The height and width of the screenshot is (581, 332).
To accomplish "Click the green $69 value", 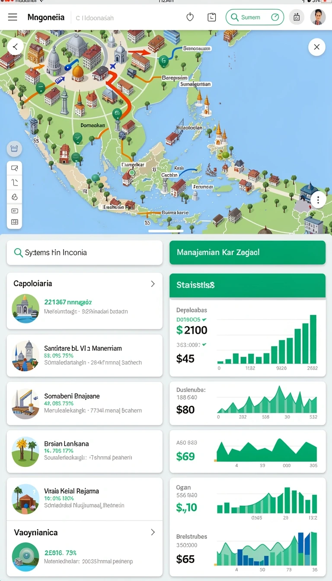I will point(185,456).
